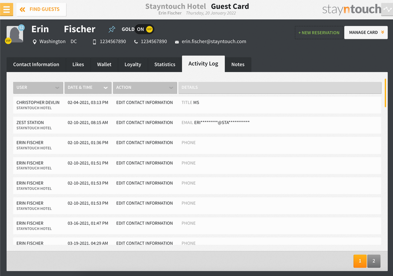Click the stayntouch logo
This screenshot has width=393, height=276.
point(352,9)
